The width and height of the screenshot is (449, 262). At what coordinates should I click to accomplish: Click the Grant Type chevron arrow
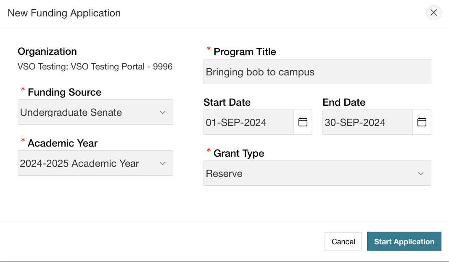tap(421, 173)
